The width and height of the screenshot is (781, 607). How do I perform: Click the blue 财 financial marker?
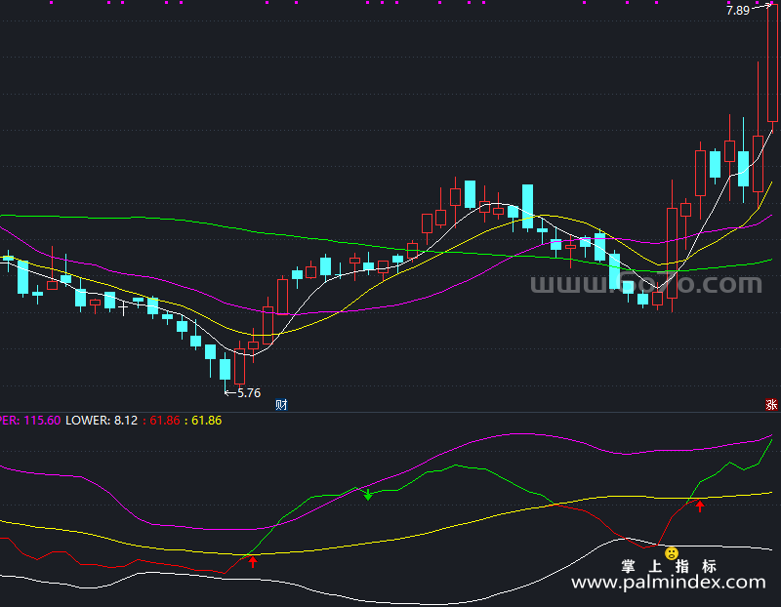click(x=281, y=405)
